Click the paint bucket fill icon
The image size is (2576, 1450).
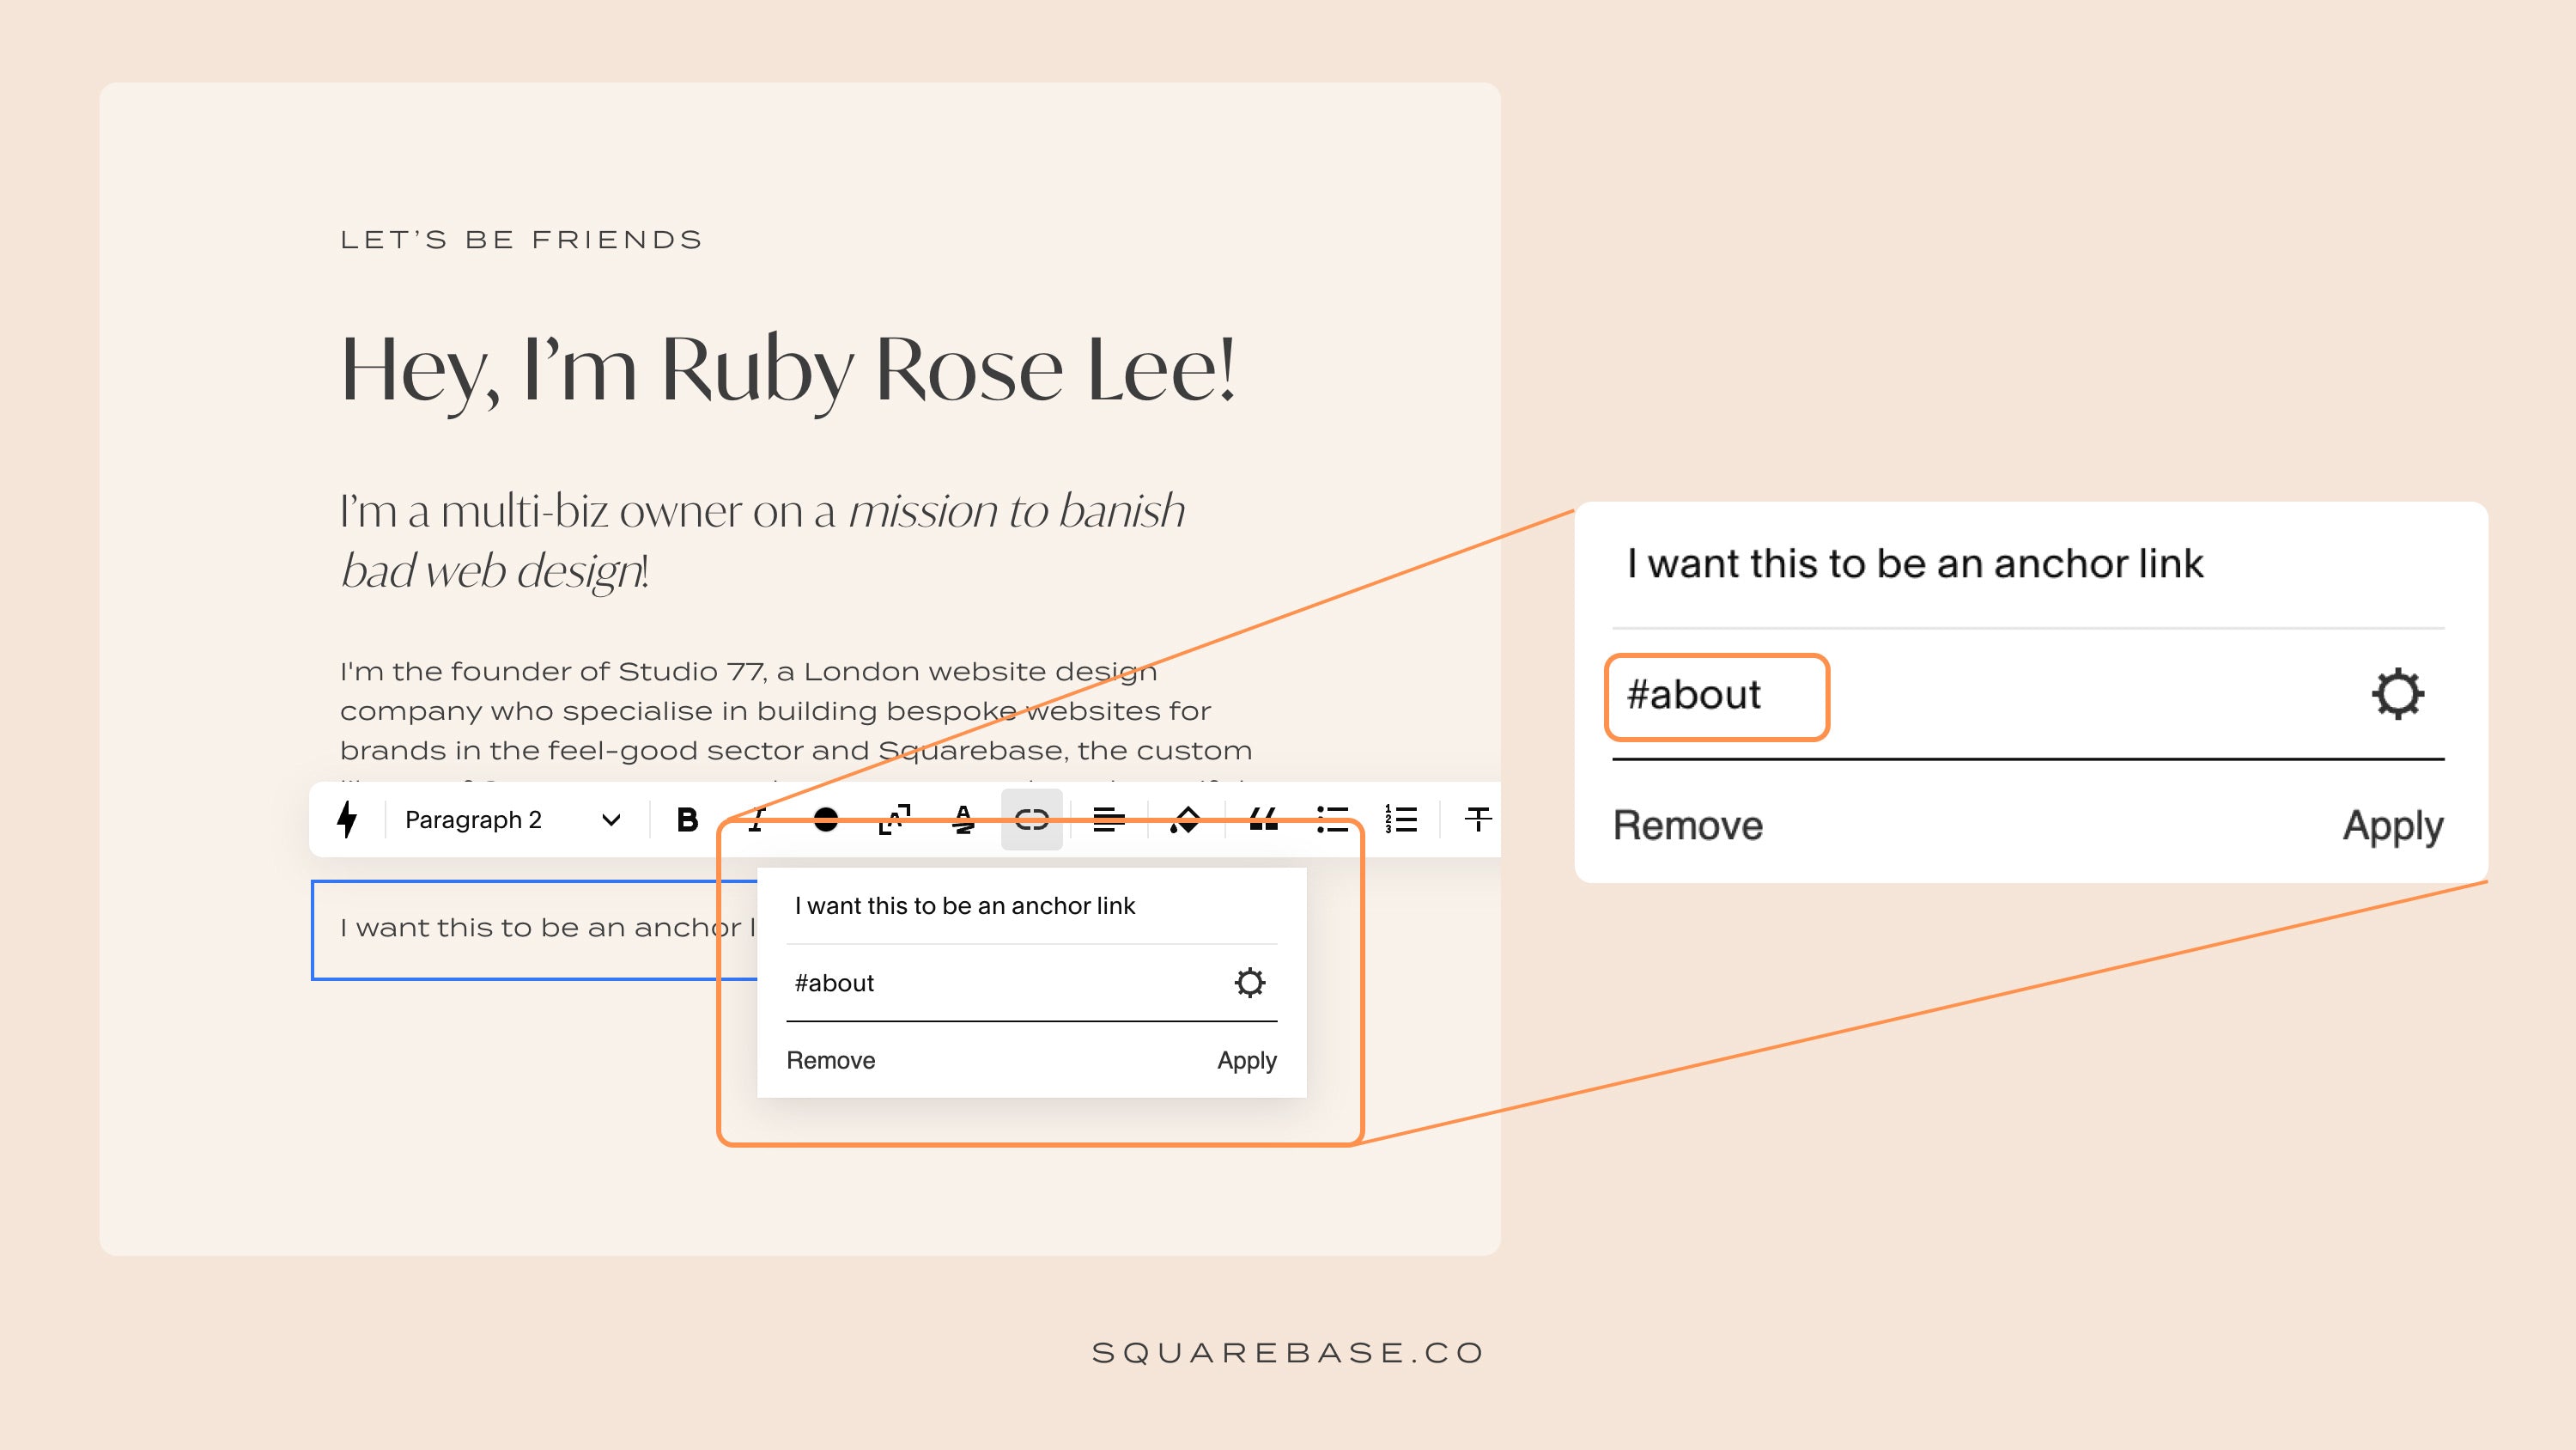1185,819
